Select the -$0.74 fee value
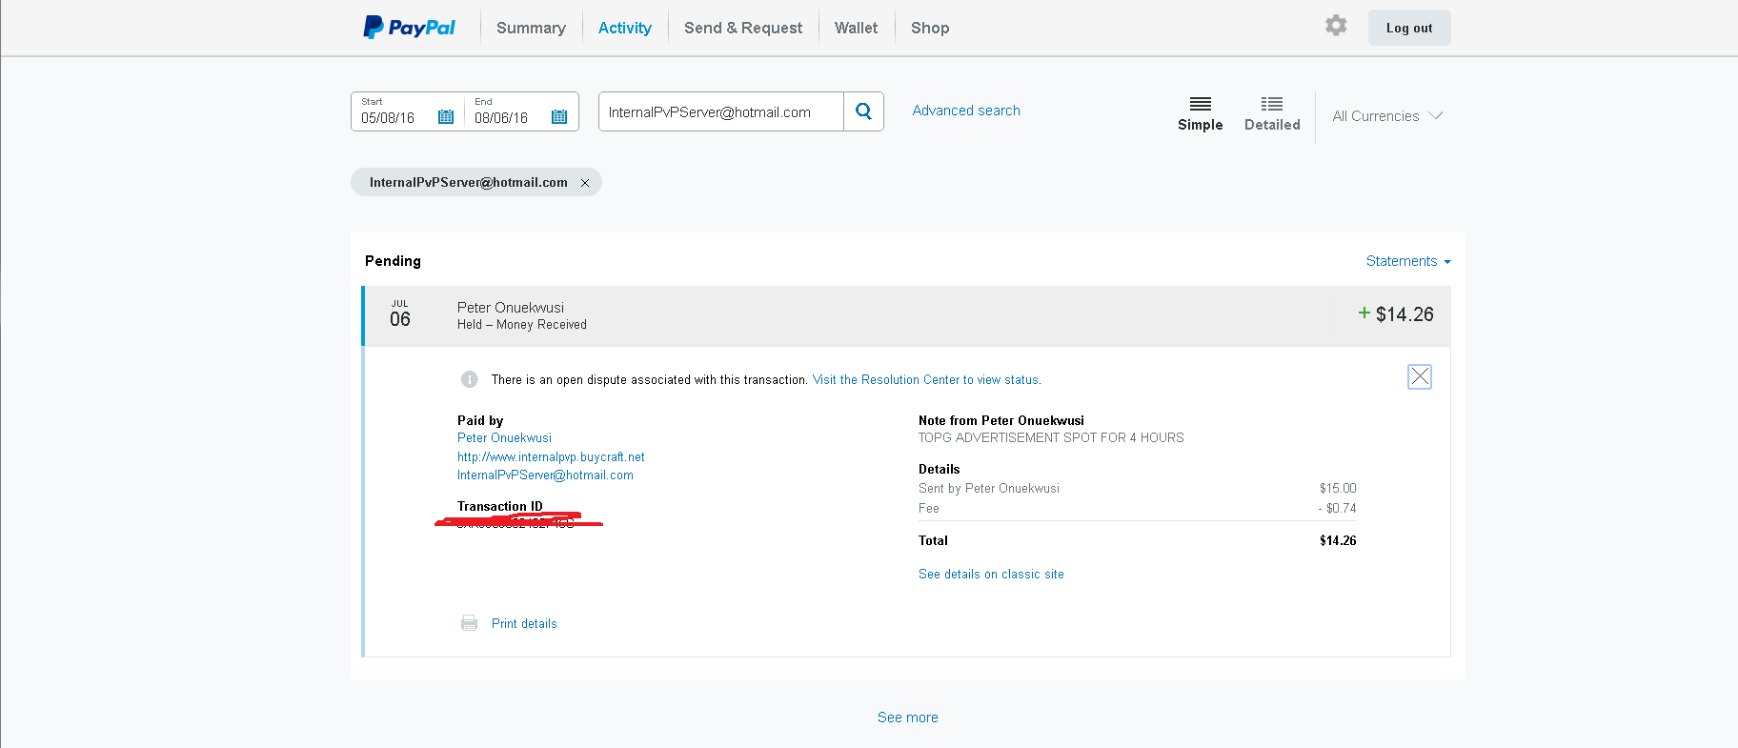 (x=1337, y=509)
